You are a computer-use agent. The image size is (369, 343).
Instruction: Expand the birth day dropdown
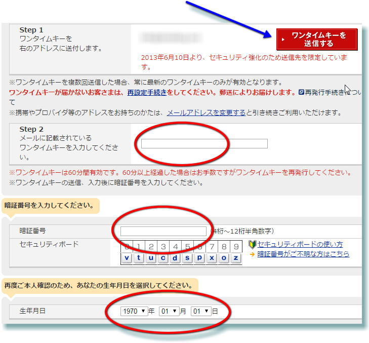click(x=200, y=311)
